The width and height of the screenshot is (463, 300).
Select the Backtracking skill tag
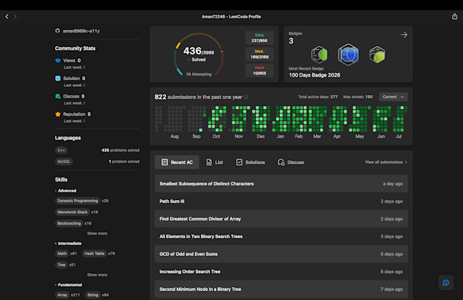click(x=69, y=223)
